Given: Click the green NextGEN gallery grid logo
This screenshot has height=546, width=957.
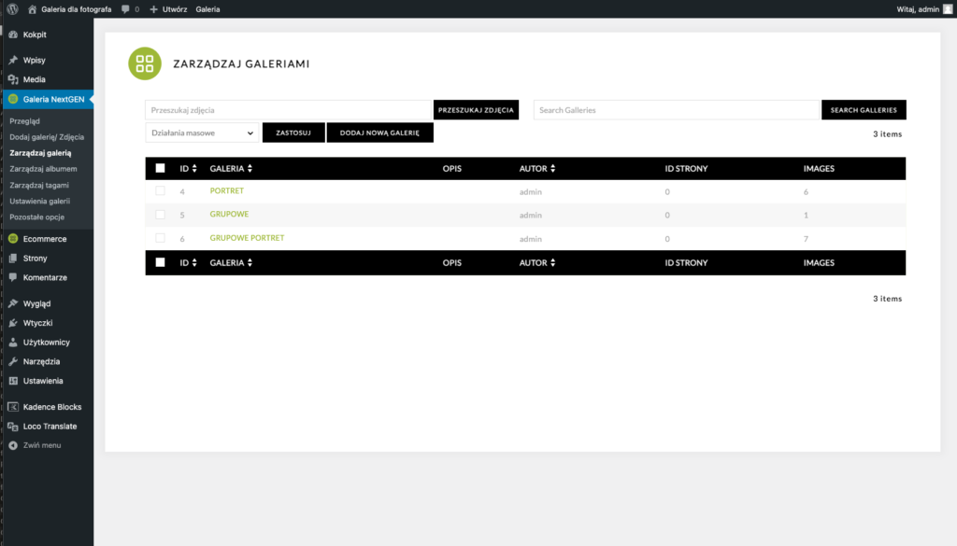Looking at the screenshot, I should (144, 63).
